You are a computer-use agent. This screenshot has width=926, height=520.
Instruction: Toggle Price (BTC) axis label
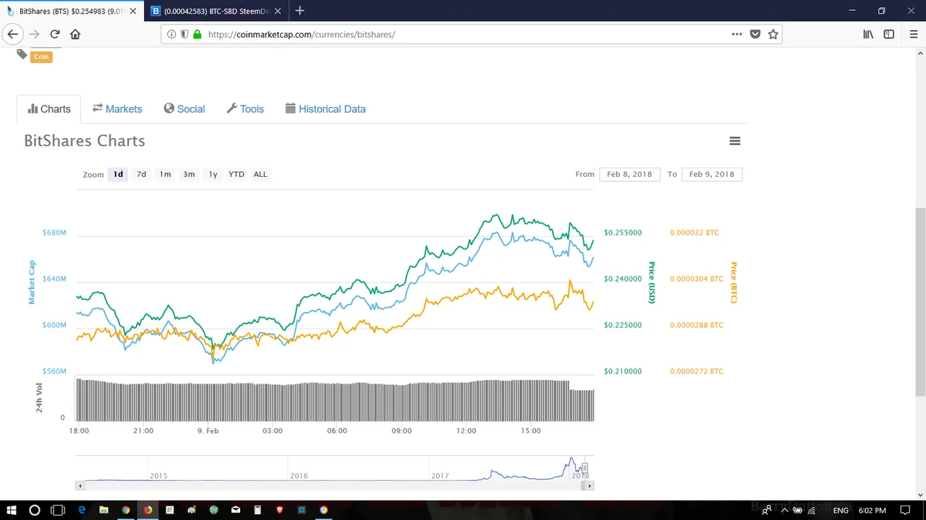734,282
